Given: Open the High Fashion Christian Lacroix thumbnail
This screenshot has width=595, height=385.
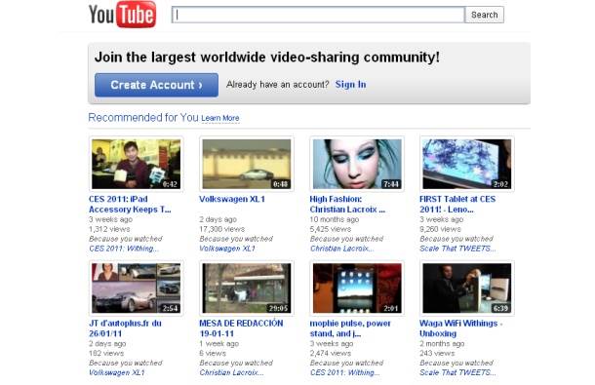Looking at the screenshot, I should (357, 164).
